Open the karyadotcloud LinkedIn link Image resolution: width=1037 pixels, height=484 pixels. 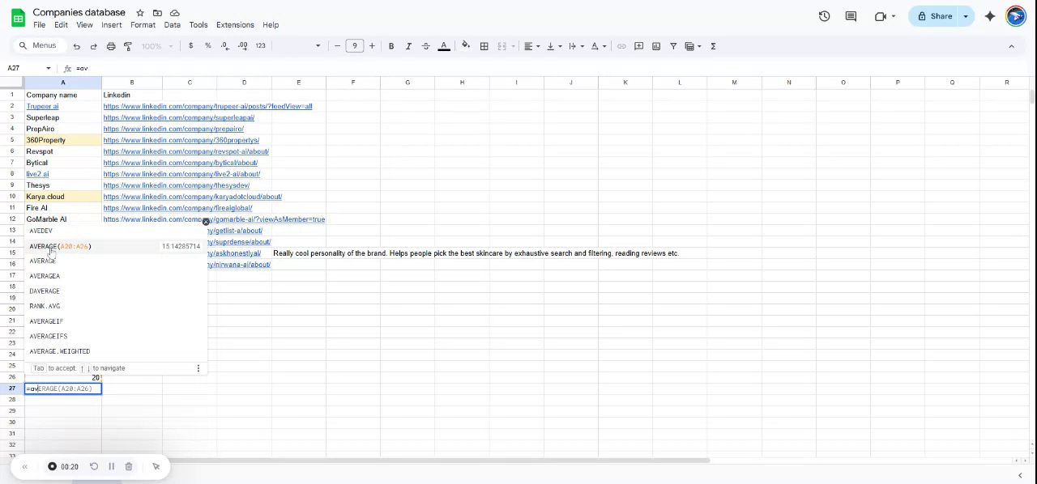[x=193, y=197]
